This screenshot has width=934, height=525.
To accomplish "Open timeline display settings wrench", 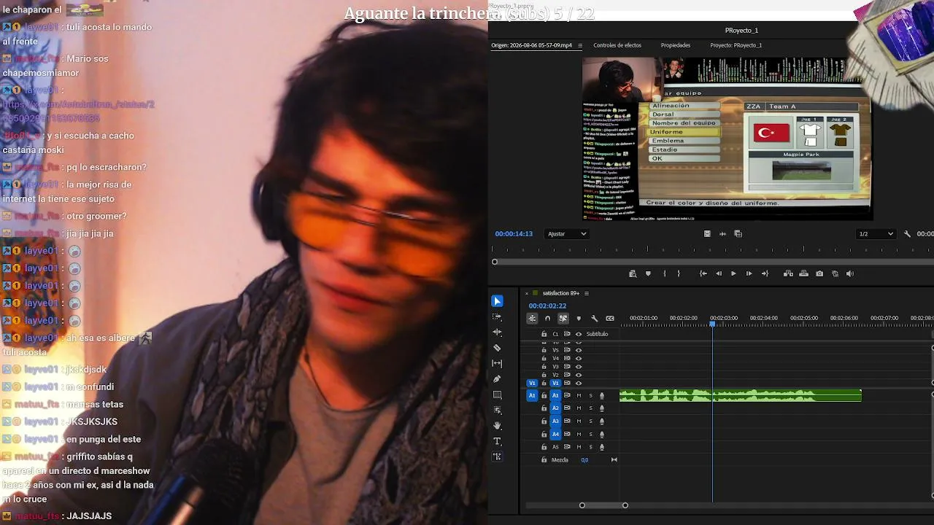I will coord(594,318).
